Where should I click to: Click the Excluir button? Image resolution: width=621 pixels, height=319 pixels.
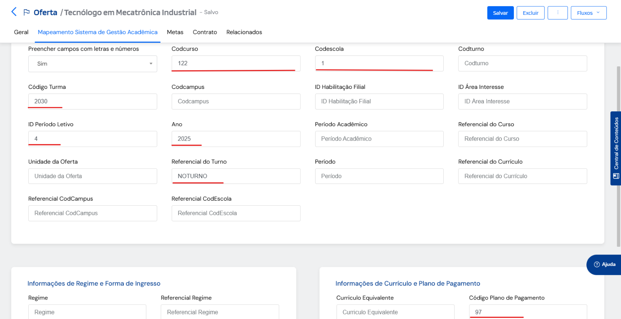pyautogui.click(x=531, y=13)
